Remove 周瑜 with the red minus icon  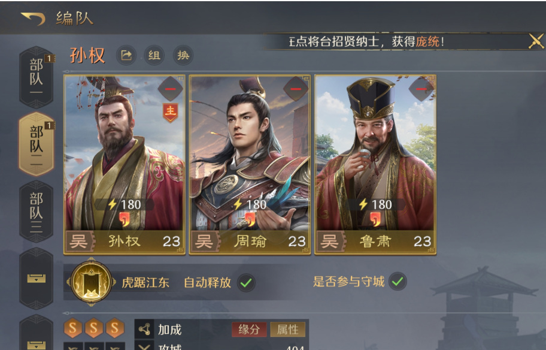click(x=296, y=89)
